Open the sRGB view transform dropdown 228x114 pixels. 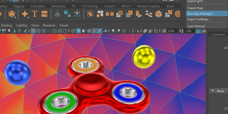pyautogui.click(x=204, y=31)
